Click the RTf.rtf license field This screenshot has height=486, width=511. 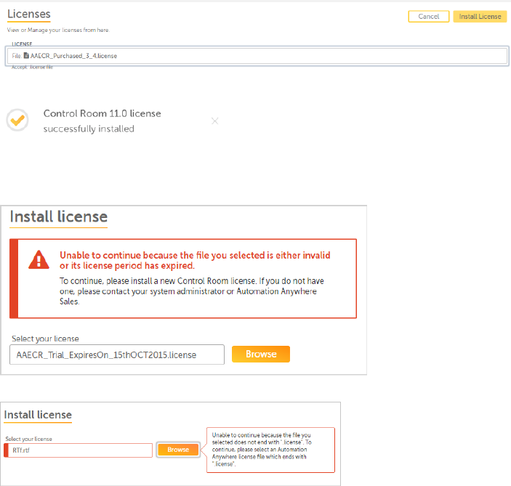tap(79, 450)
